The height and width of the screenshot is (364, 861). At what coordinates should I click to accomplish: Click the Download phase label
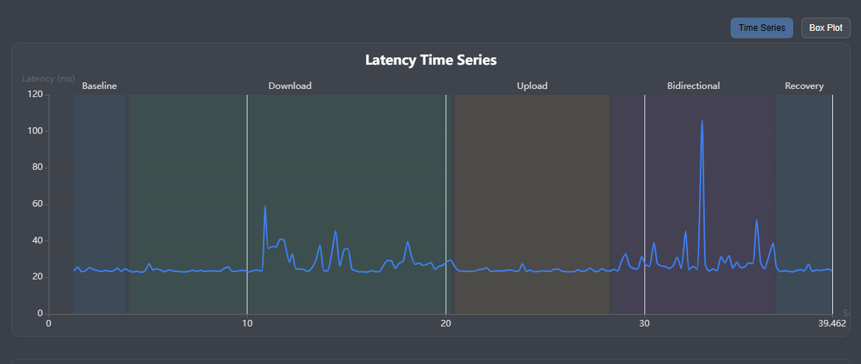pyautogui.click(x=290, y=85)
